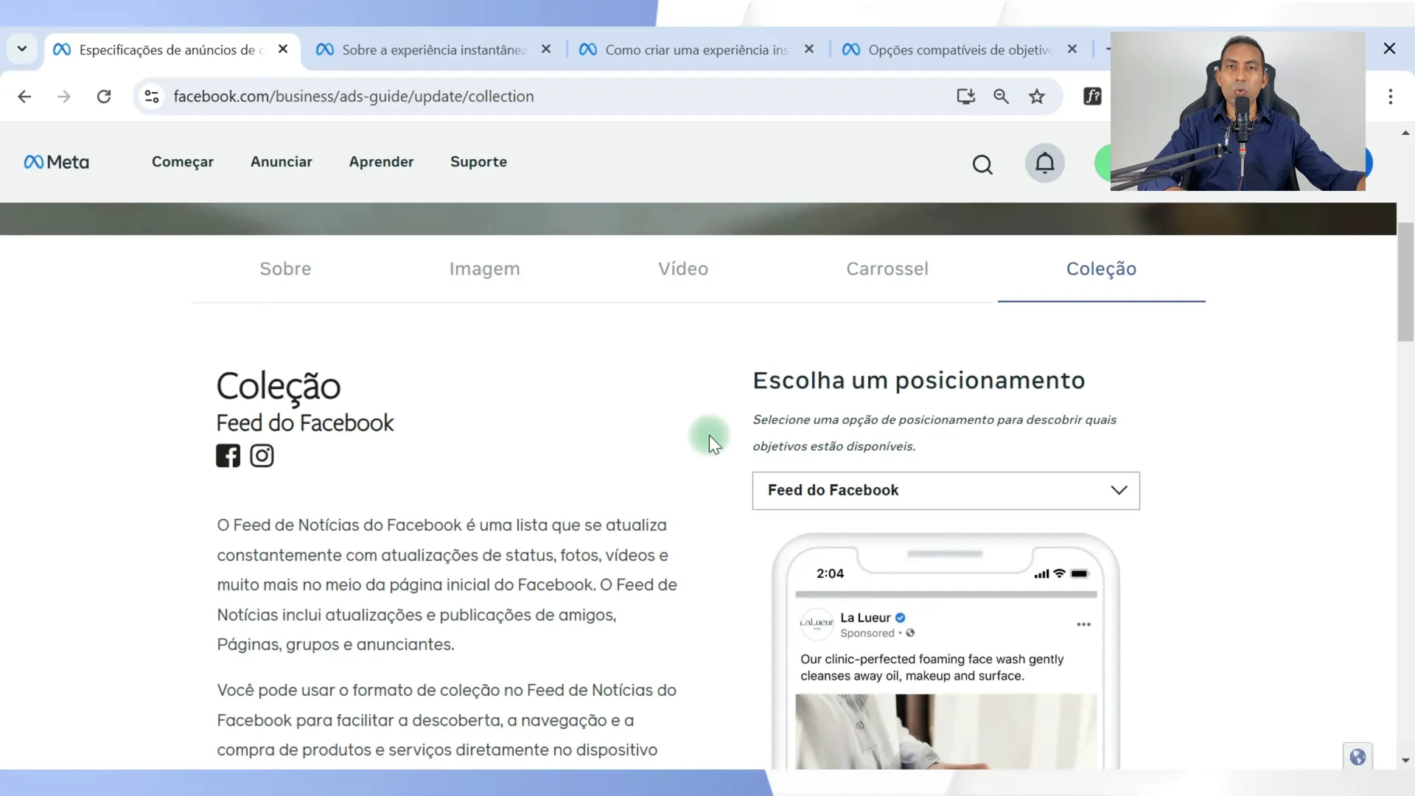Close the 'Especificações de anúncios' tab
This screenshot has height=796, width=1415.
pyautogui.click(x=283, y=49)
